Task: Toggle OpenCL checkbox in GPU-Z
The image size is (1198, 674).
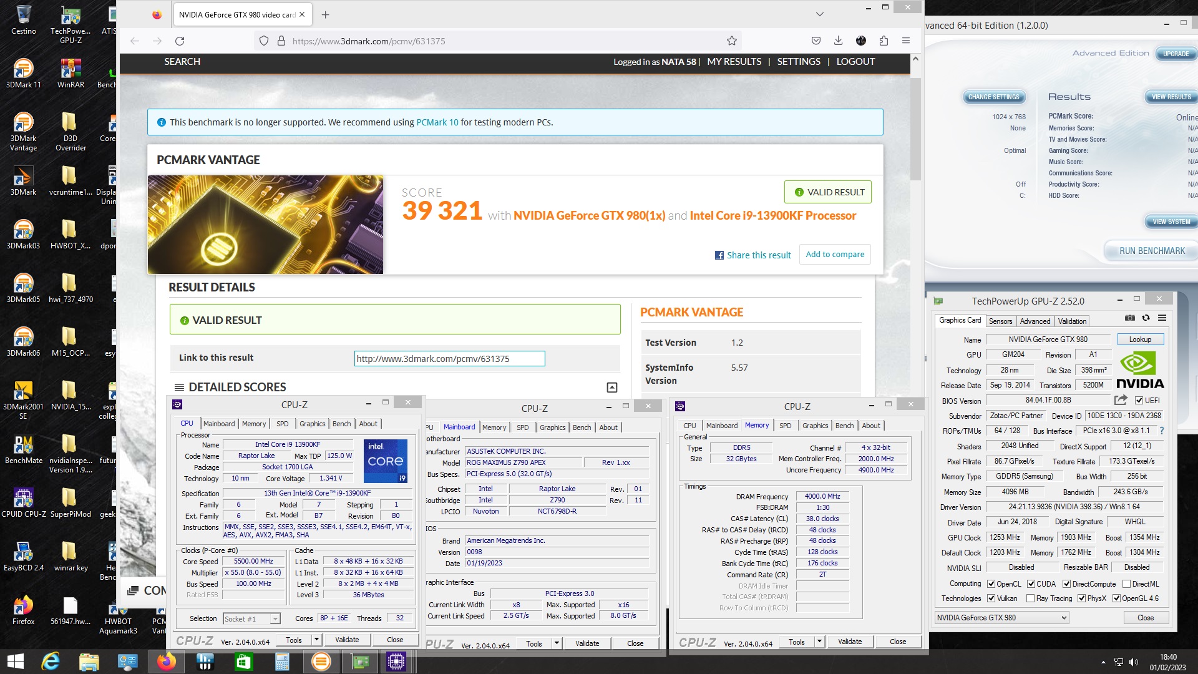Action: 991,584
